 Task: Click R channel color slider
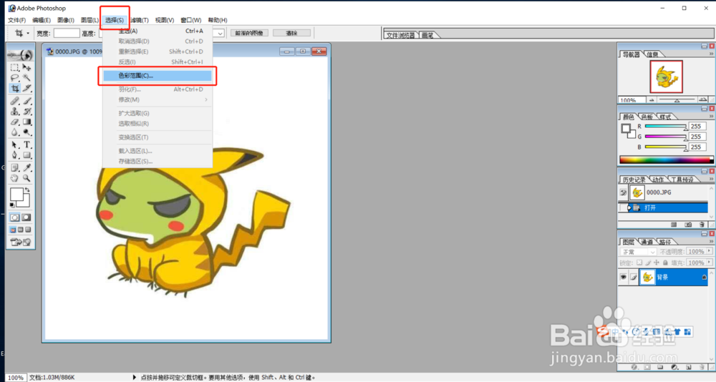click(x=665, y=127)
